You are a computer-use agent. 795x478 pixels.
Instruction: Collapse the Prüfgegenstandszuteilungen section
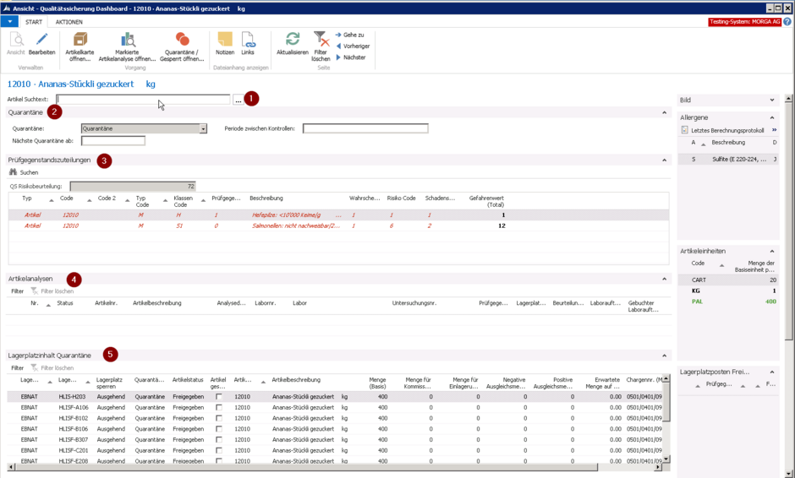click(x=664, y=160)
